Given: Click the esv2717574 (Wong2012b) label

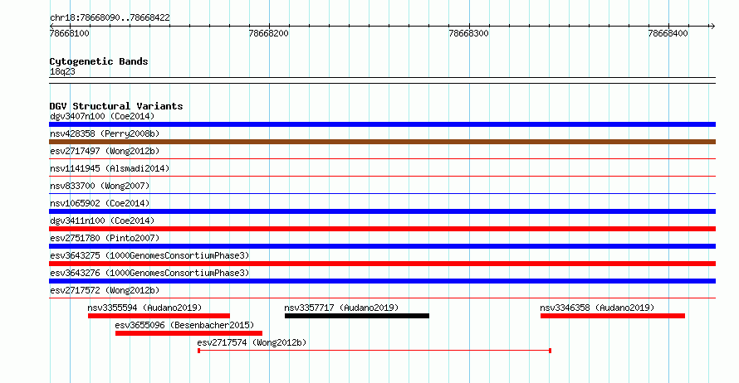Looking at the screenshot, I should coord(252,342).
